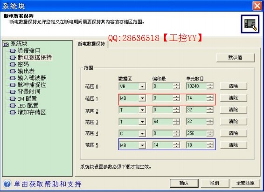Open the 范围 1 MB data area dropdown
Image resolution: width=264 pixels, height=192 pixels.
point(142,98)
